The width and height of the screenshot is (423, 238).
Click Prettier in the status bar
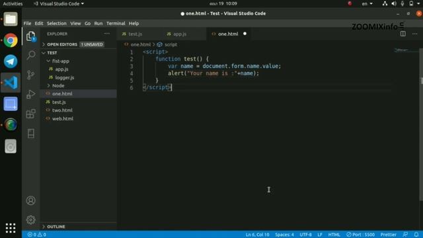(x=389, y=235)
